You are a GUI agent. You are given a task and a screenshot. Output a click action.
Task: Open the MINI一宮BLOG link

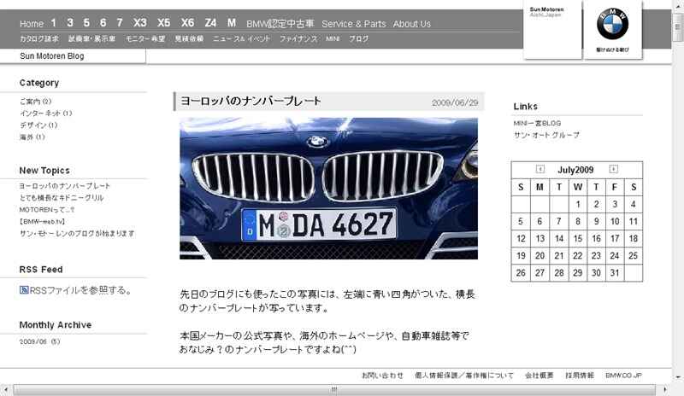pyautogui.click(x=537, y=123)
